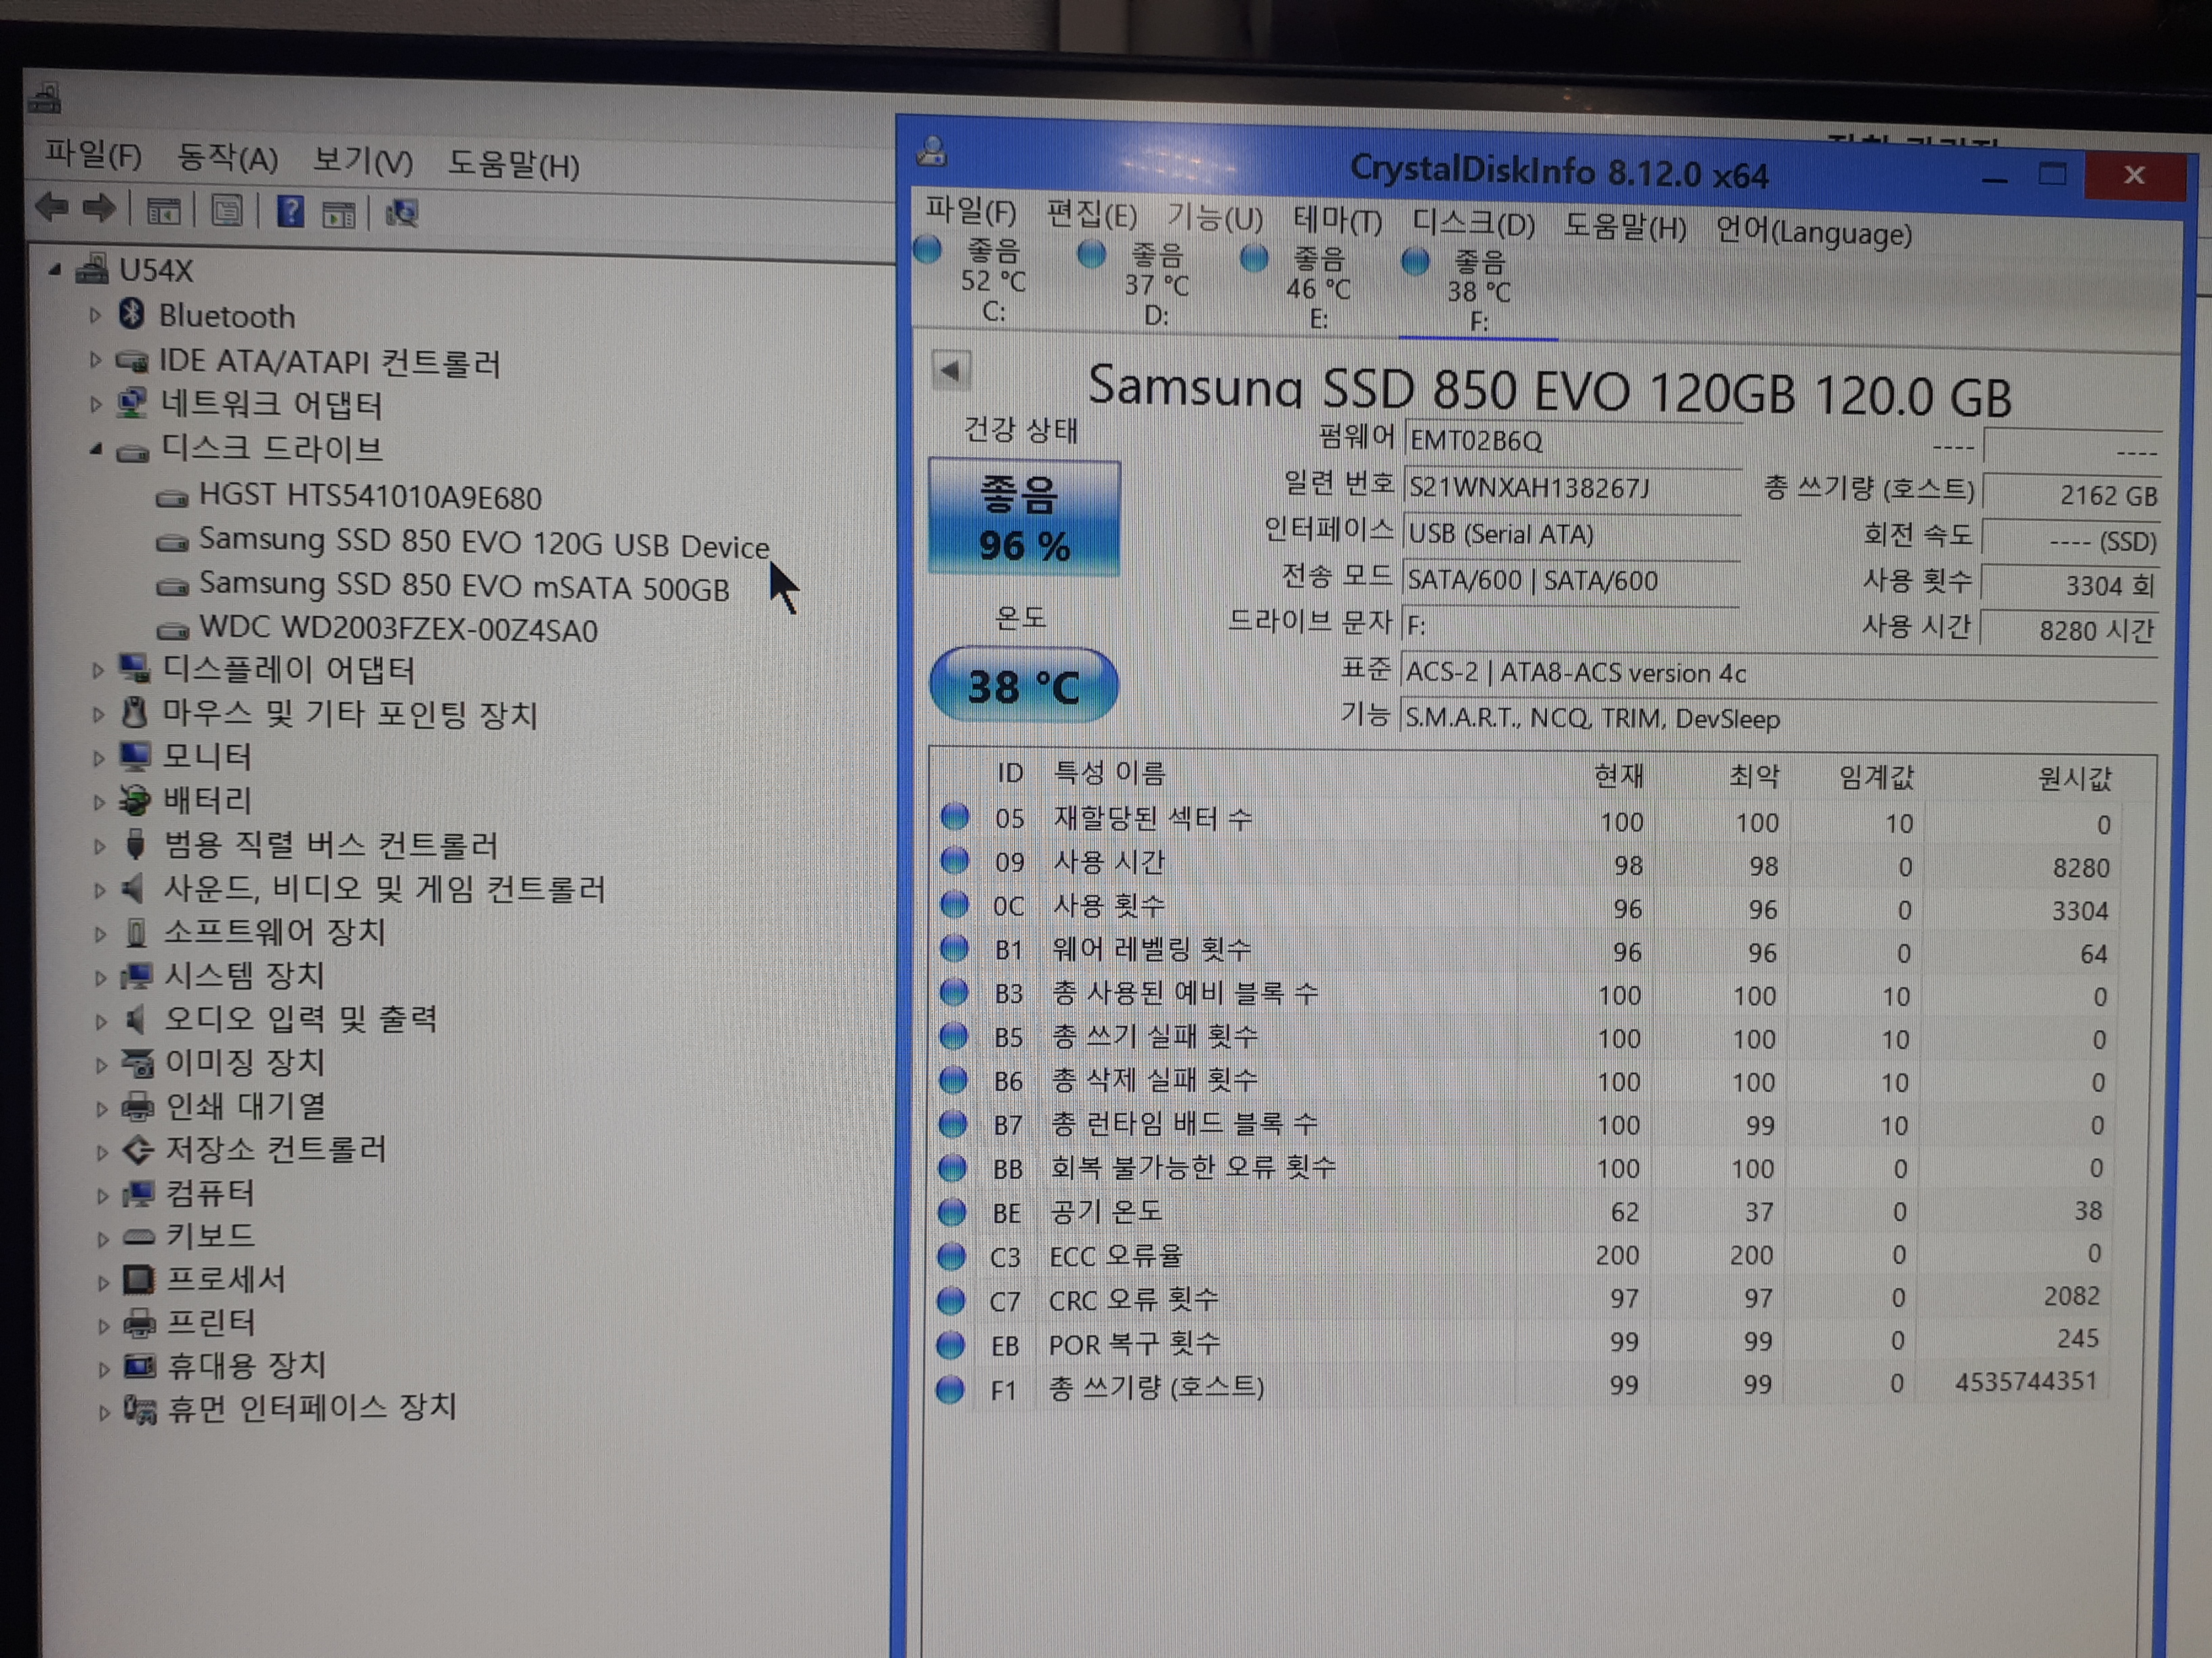Screen dimensions: 2212x1658
Task: Click the 인쇄 대기열 printer icon
Action: point(138,1106)
